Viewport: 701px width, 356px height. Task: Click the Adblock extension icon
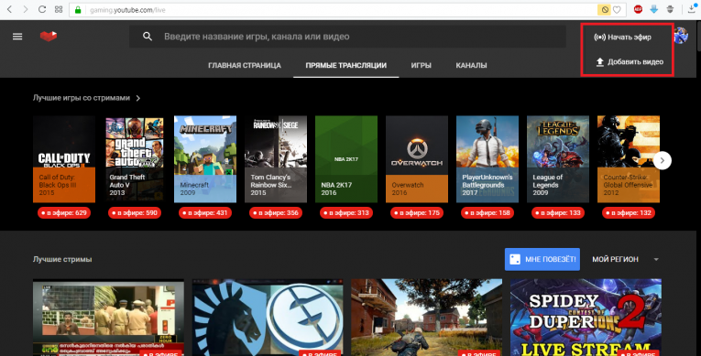pos(638,9)
